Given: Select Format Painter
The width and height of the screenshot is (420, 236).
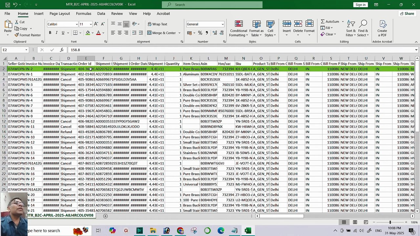Looking at the screenshot, I should (28, 35).
